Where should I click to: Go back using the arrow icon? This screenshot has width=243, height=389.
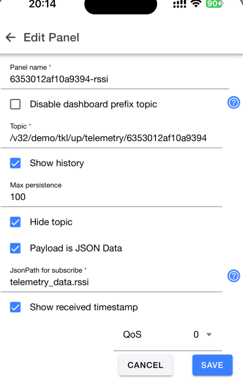11,37
